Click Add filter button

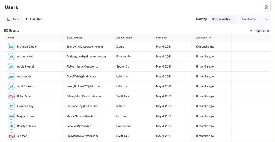coord(33,19)
